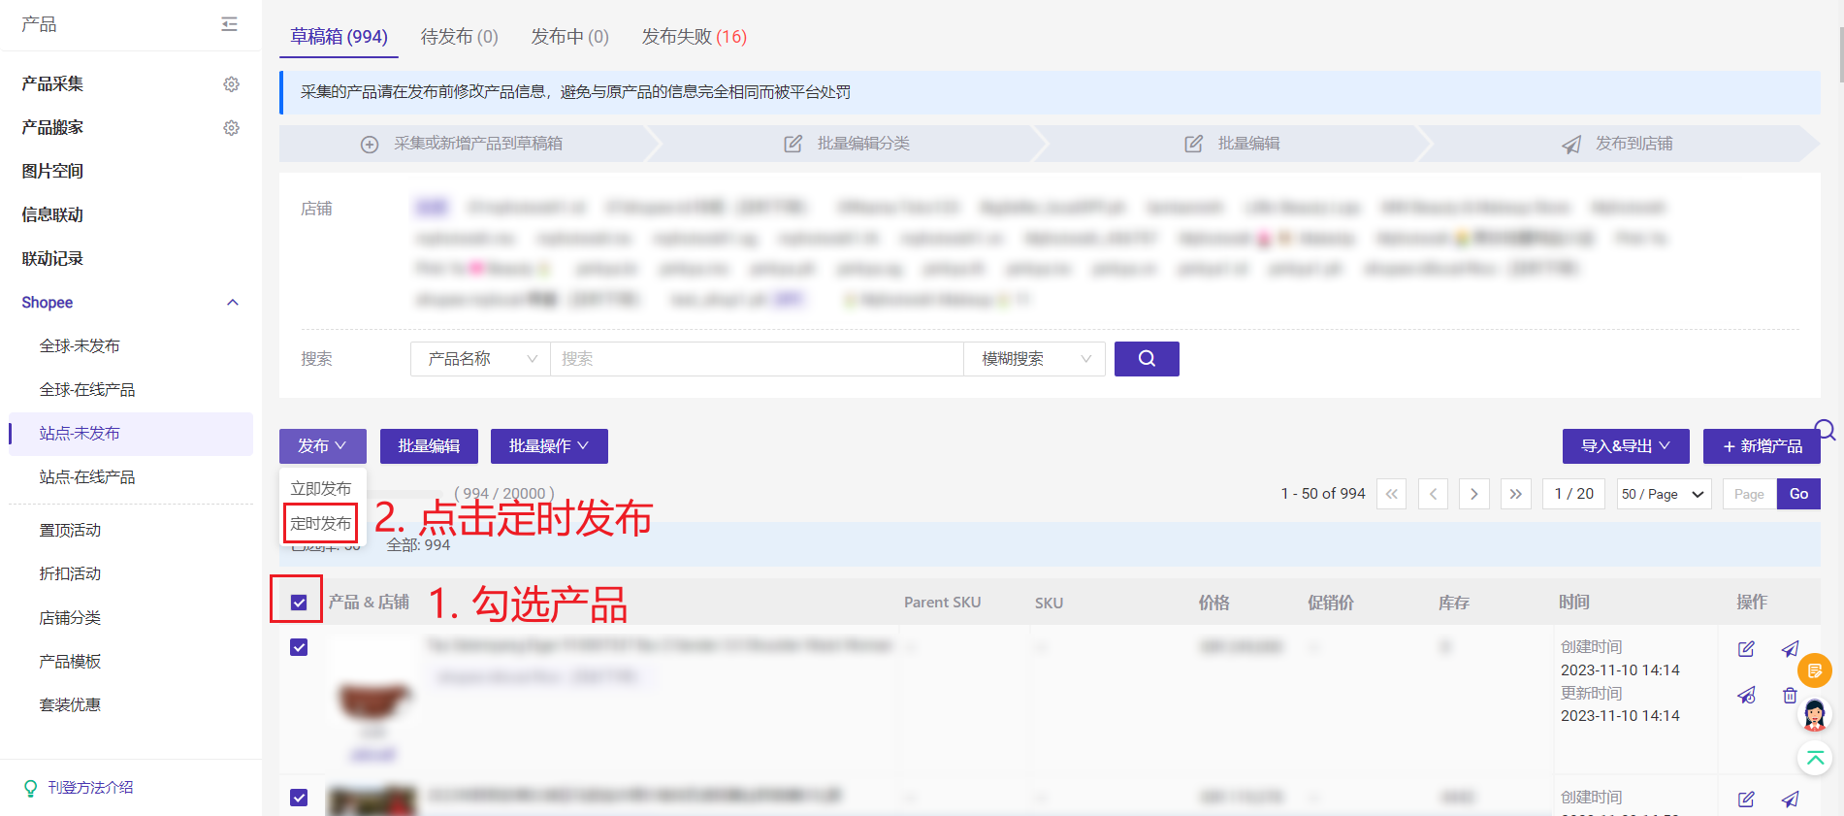1844x816 pixels.
Task: Toggle the select-all checkbox in table header
Action: [x=299, y=603]
